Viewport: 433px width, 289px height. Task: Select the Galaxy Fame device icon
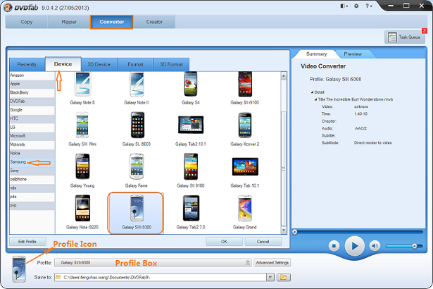(x=137, y=166)
